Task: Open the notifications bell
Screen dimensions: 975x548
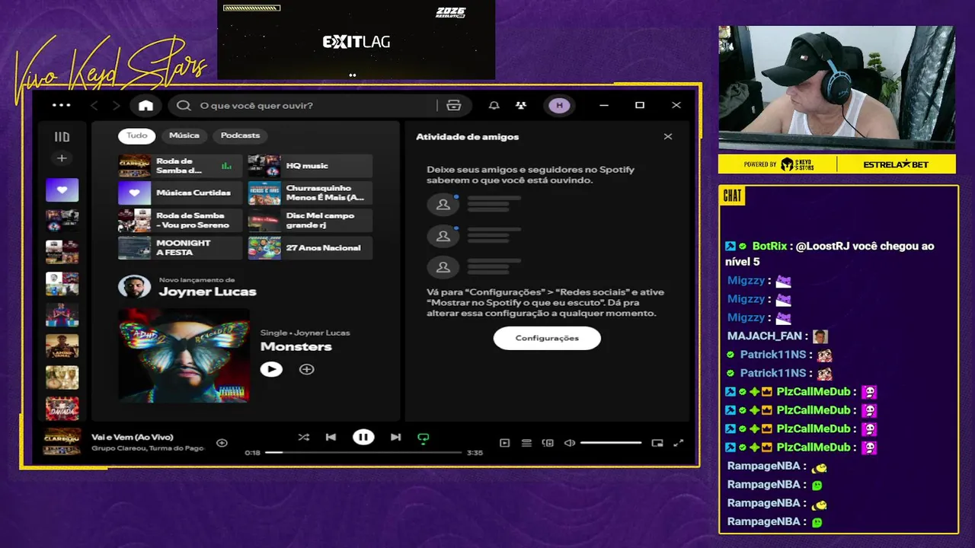Action: pyautogui.click(x=494, y=106)
